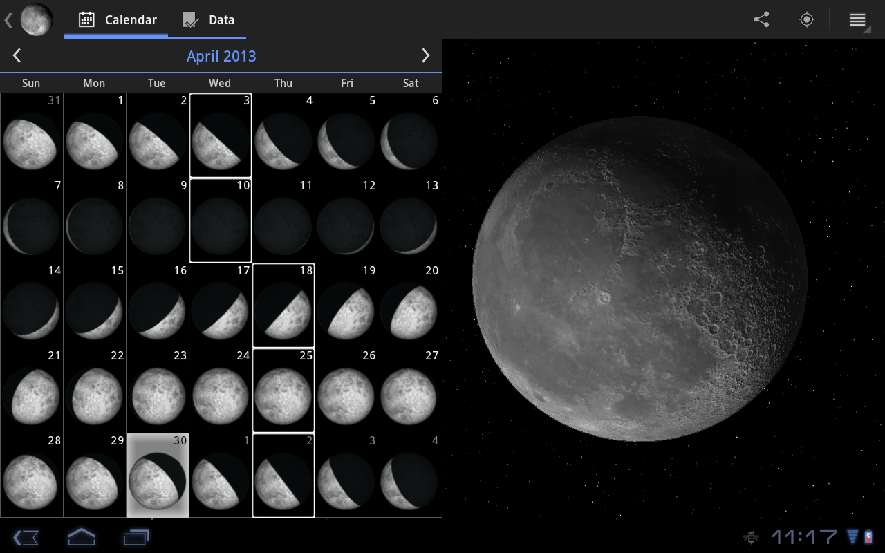
Task: Tap the large 3D moon view
Action: coord(640,279)
